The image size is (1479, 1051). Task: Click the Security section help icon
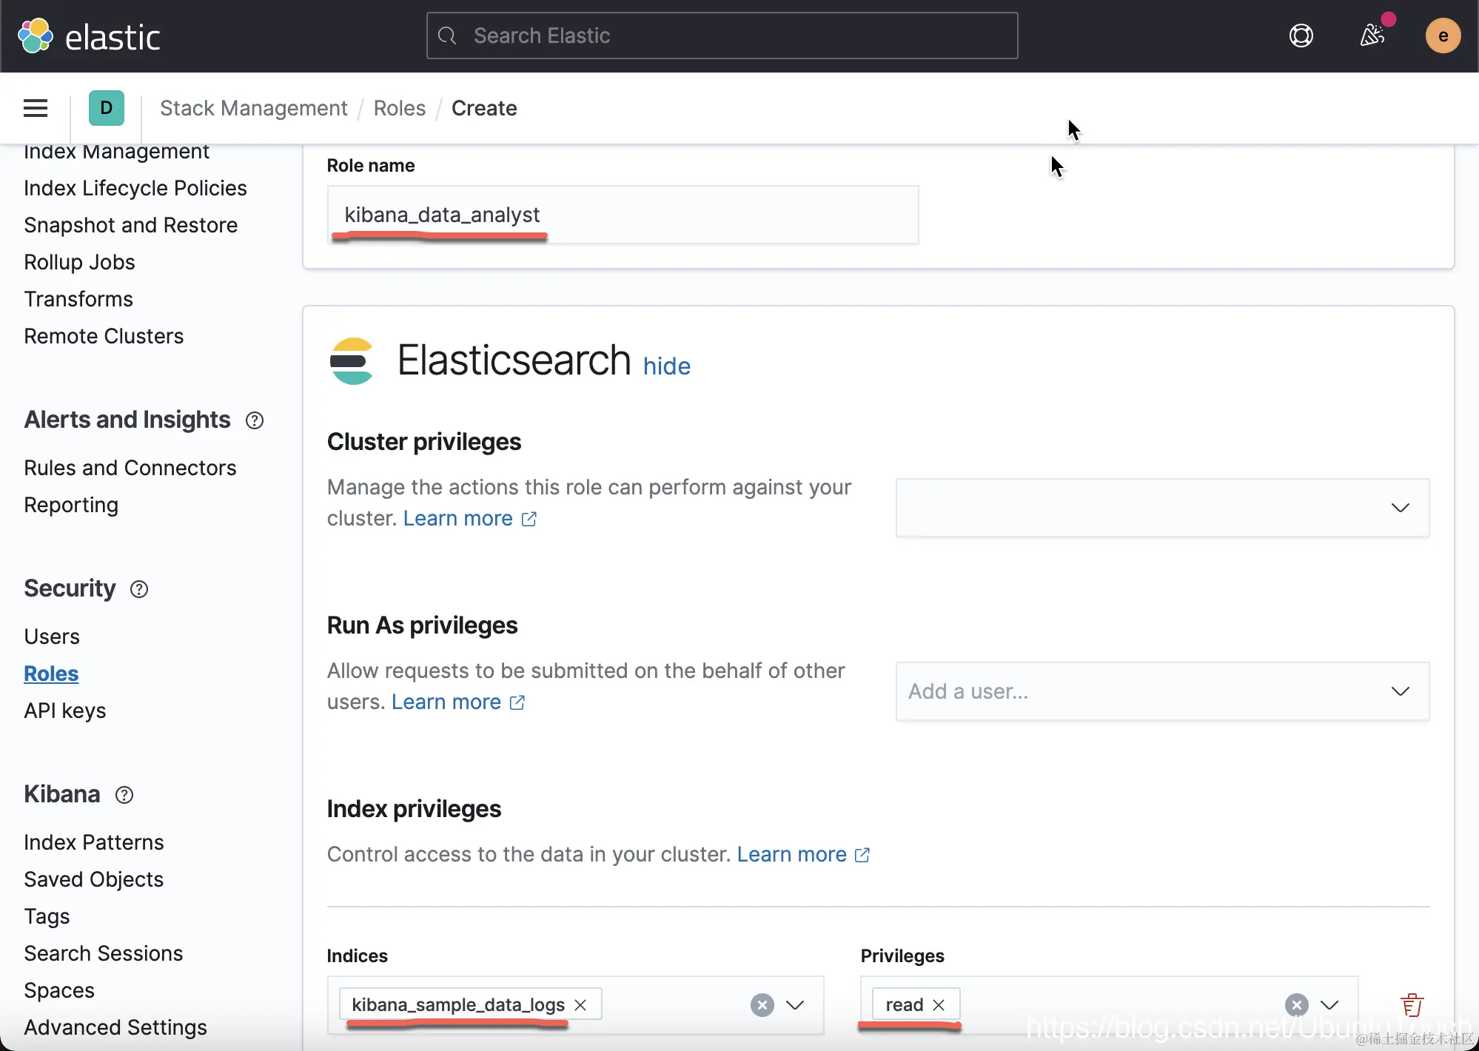(139, 589)
